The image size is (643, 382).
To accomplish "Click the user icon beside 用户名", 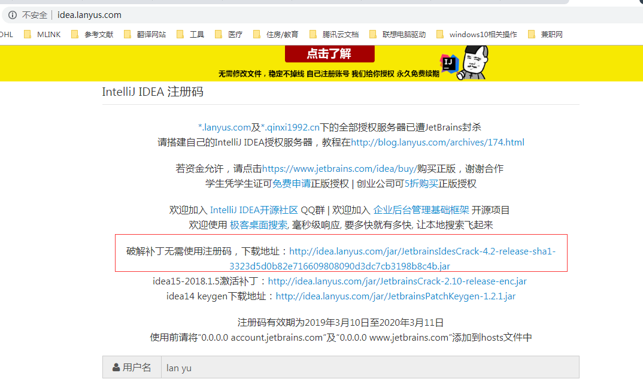I will click(x=116, y=367).
